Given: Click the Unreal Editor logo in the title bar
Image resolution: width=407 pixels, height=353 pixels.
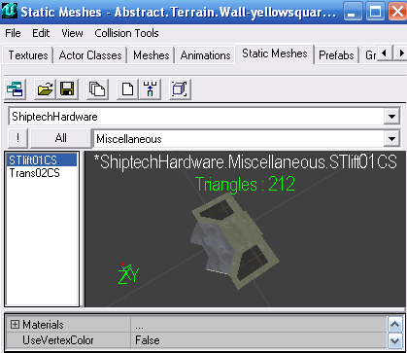Looking at the screenshot, I should [x=10, y=11].
